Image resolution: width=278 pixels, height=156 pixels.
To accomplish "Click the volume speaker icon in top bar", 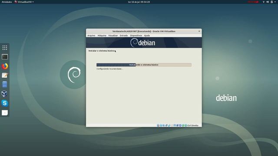I will point(268,2).
